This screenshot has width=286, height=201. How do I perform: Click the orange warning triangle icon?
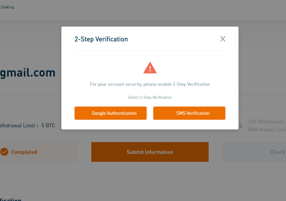pos(150,68)
